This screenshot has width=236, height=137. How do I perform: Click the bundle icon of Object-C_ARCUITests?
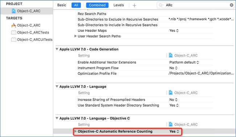pos(13,40)
